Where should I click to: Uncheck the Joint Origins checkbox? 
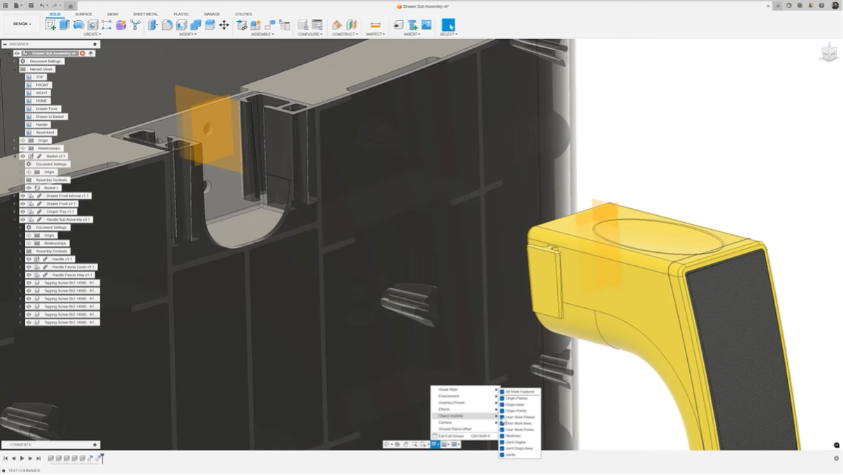click(502, 442)
